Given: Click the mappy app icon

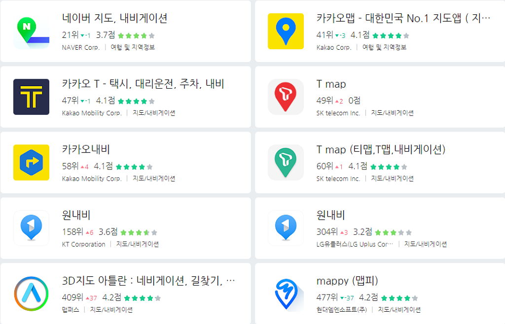Looking at the screenshot, I should 286,294.
